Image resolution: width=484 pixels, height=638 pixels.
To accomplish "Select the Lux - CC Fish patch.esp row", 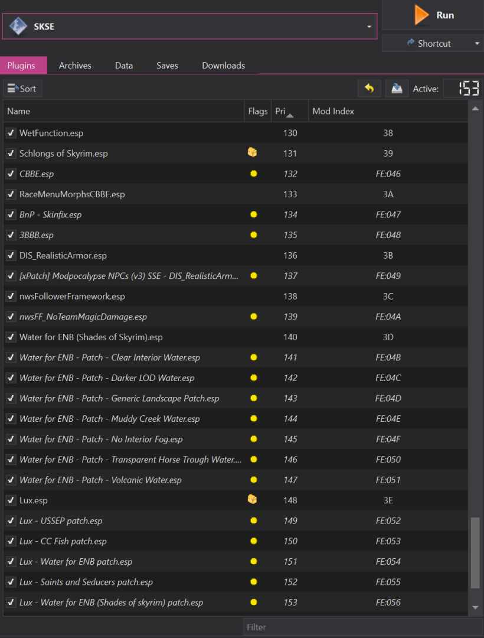I will click(x=236, y=541).
